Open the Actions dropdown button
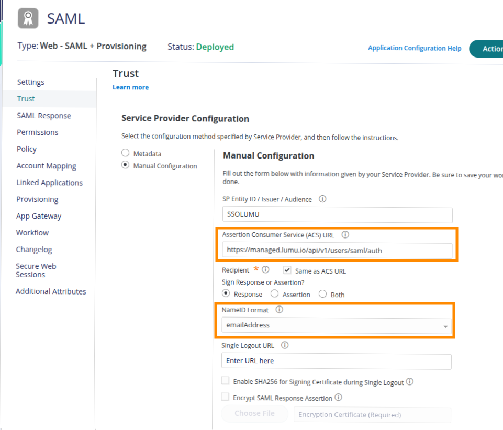Screen dimensions: 503x430 487,49
